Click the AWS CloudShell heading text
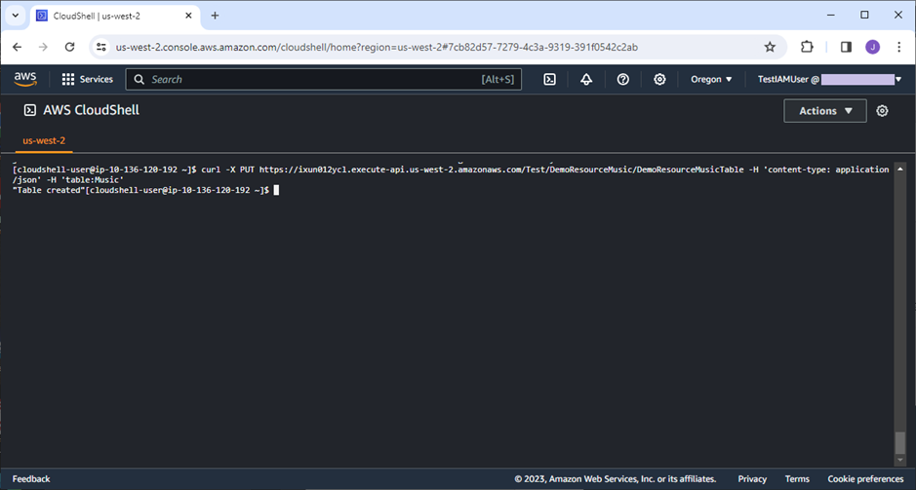The width and height of the screenshot is (916, 490). pyautogui.click(x=91, y=110)
